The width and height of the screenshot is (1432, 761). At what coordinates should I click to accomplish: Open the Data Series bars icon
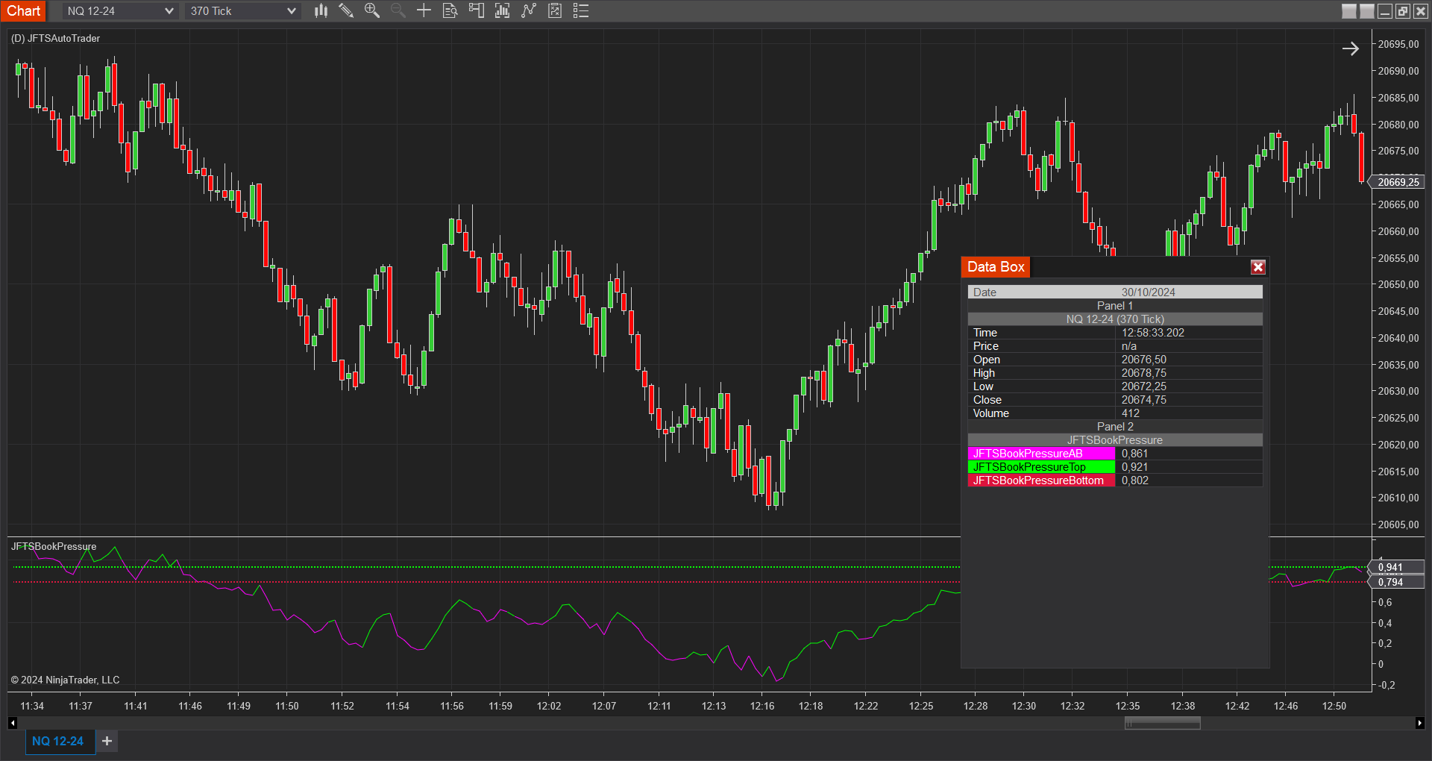502,10
